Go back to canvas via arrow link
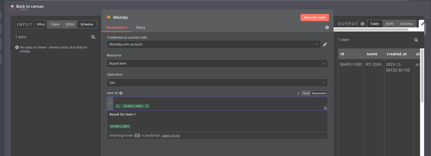431x156 pixels. [27, 6]
